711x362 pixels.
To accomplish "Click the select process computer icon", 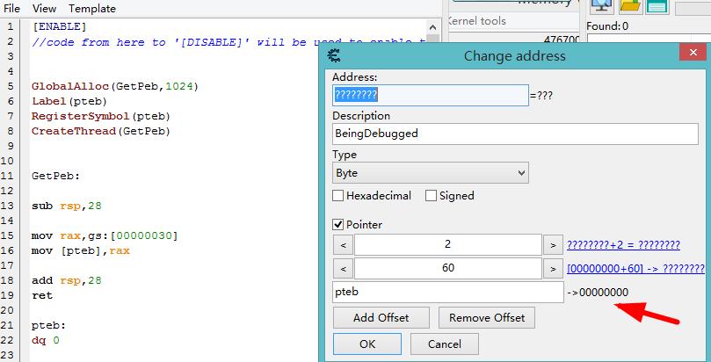I will pyautogui.click(x=602, y=6).
